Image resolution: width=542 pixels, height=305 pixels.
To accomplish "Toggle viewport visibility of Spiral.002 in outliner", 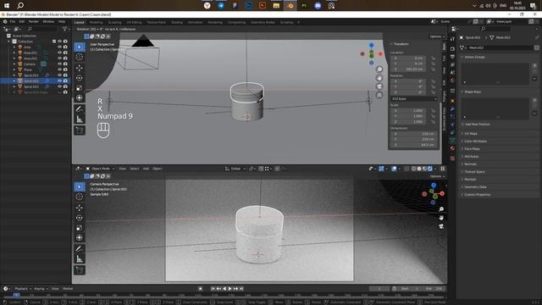I will [x=59, y=80].
